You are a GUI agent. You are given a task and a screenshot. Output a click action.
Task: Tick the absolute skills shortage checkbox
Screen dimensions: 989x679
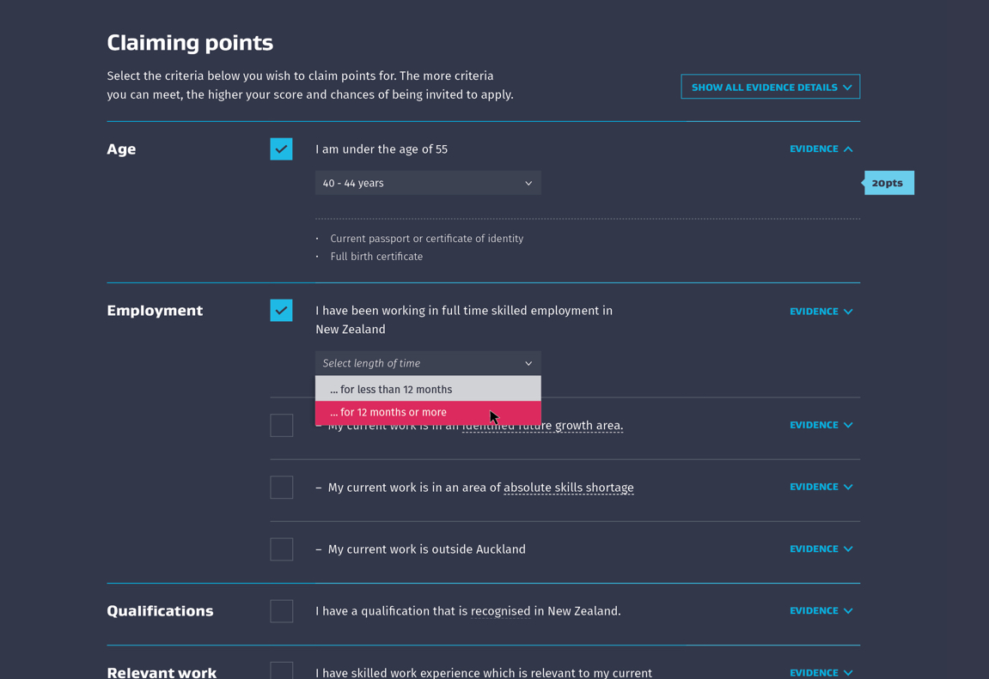pos(281,488)
